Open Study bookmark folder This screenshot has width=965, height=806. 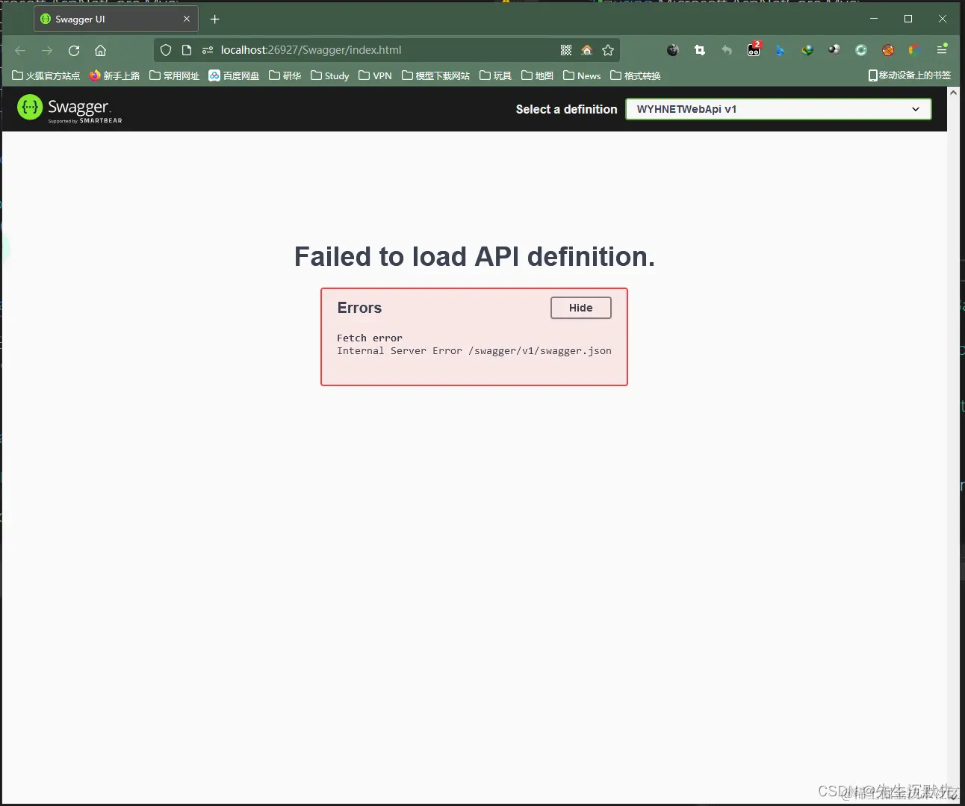[x=330, y=75]
